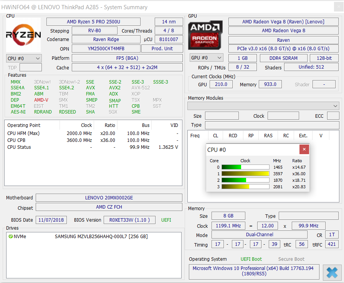Click the Core 0 clock bar
Image resolution: width=344 pixels, height=283 pixels.
245,167
